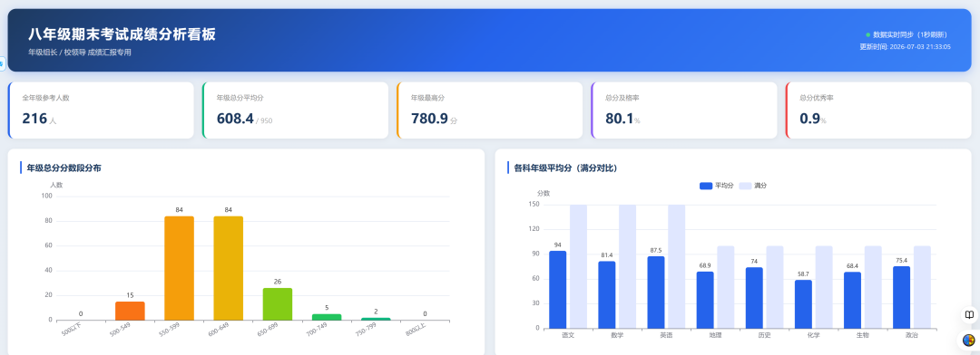Screen dimensions: 980x355
Task: Toggle the 满分 legend series
Action: 753,186
